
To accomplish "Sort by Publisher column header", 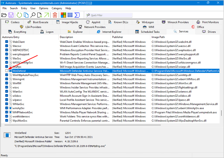I will (x=130, y=37).
